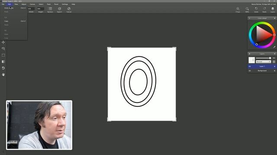Viewport: 277px width, 155px height.
Task: Click the trial days remaining notice
Action: coord(264,4)
